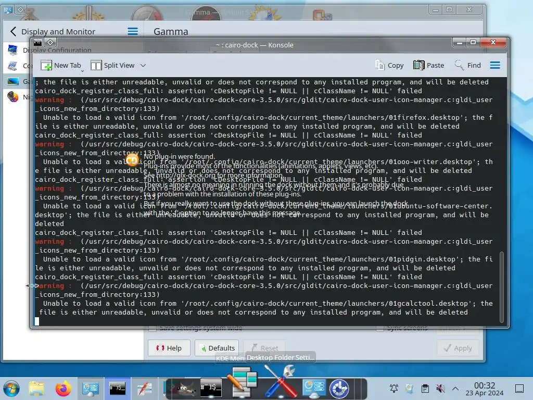The height and width of the screenshot is (400, 533).
Task: Click the Konsole vertical scrollbar
Action: point(502,287)
